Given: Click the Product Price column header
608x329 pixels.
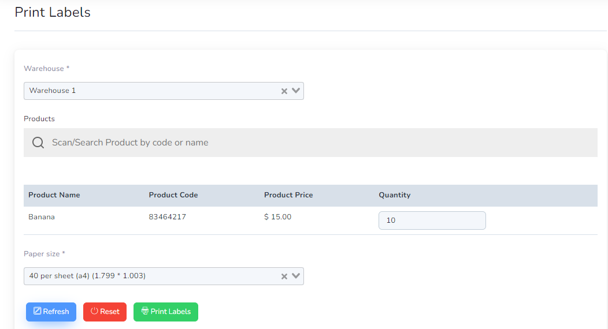Looking at the screenshot, I should (288, 195).
